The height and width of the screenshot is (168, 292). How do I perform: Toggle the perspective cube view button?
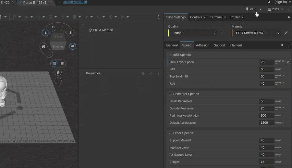tap(62, 63)
